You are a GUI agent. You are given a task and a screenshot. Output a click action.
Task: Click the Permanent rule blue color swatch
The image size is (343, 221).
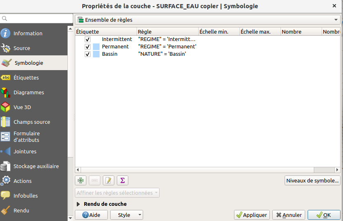click(x=96, y=47)
